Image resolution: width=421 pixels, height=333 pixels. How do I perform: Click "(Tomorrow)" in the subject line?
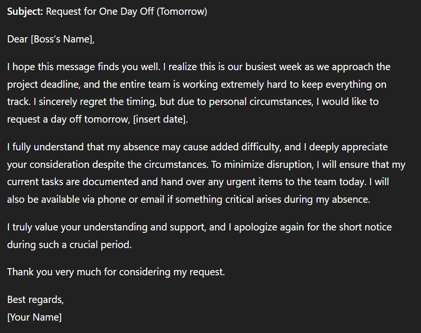182,11
